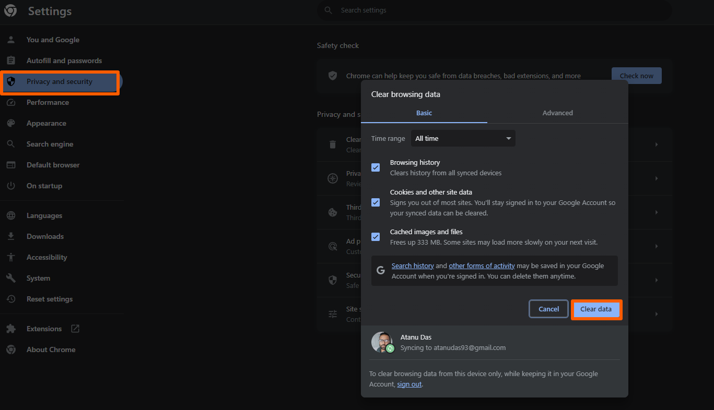Click the Safety check heading

tap(338, 45)
